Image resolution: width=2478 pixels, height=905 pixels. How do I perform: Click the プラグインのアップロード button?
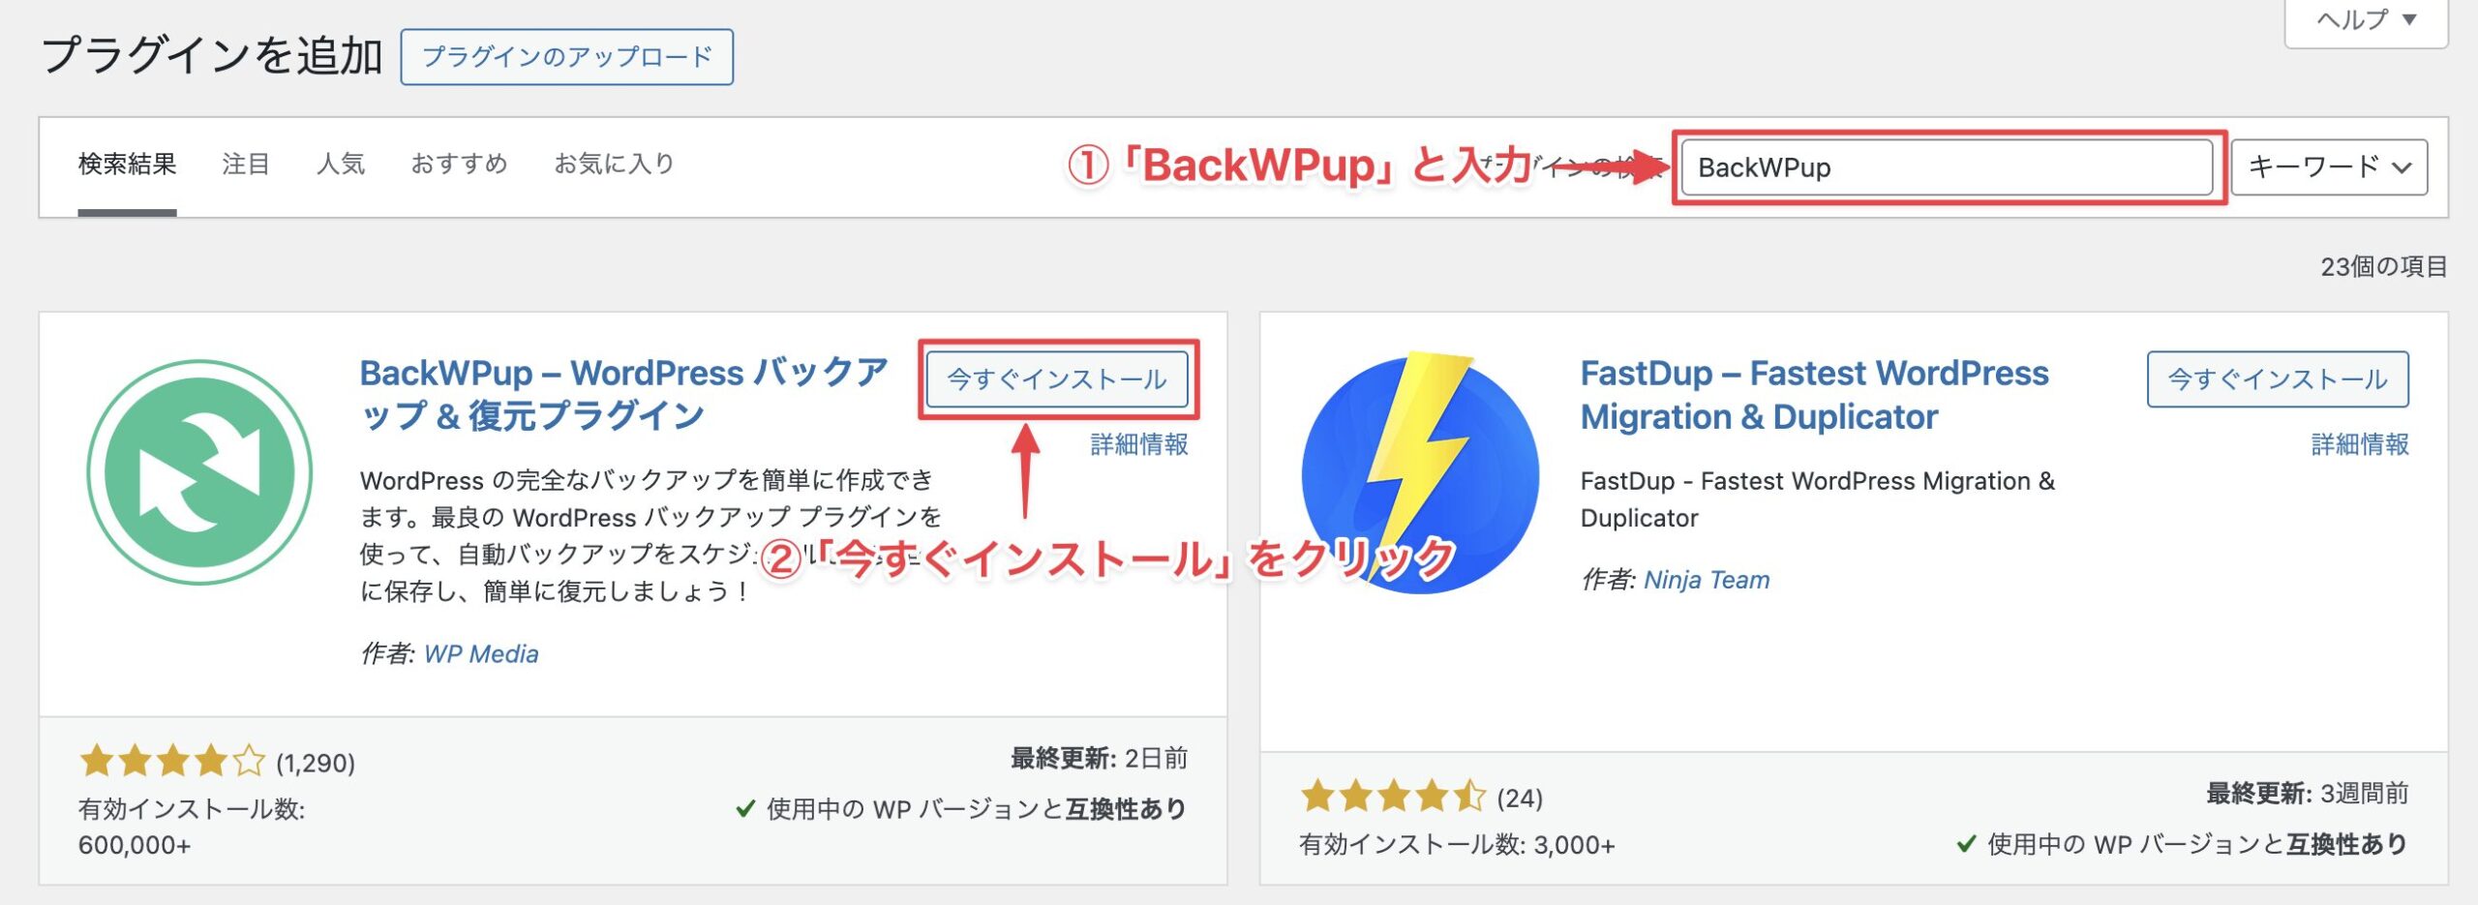tap(567, 57)
